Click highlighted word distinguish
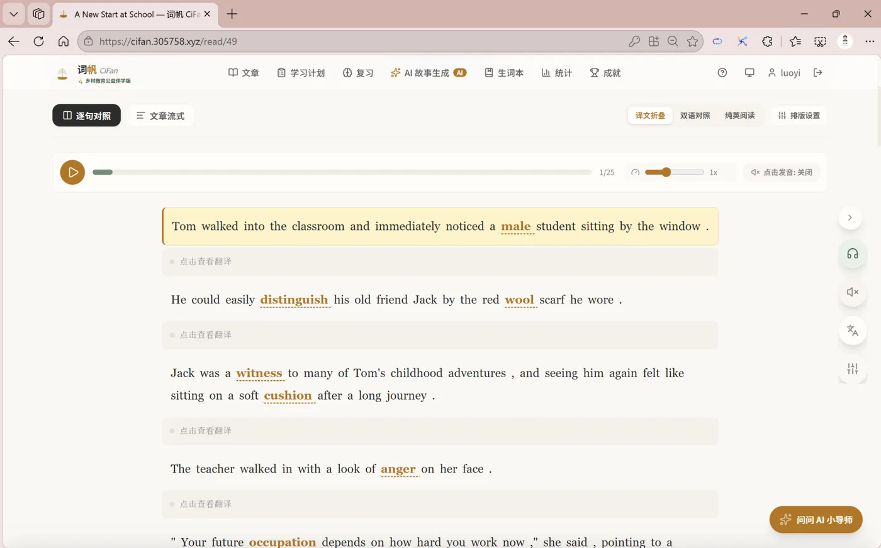 (x=294, y=300)
